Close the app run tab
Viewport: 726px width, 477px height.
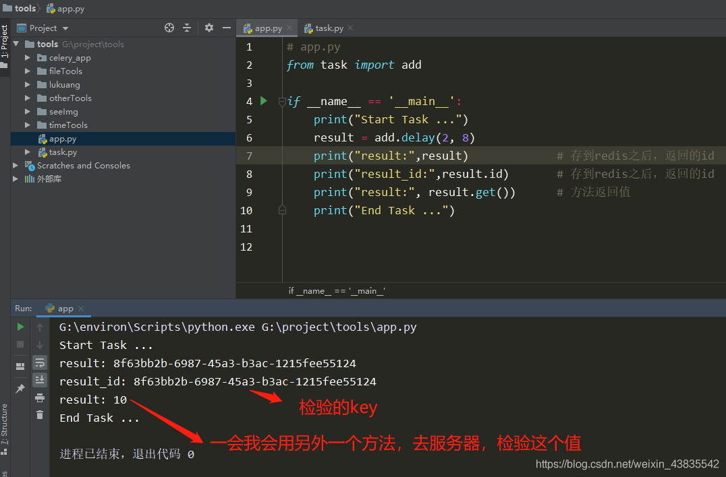point(81,309)
